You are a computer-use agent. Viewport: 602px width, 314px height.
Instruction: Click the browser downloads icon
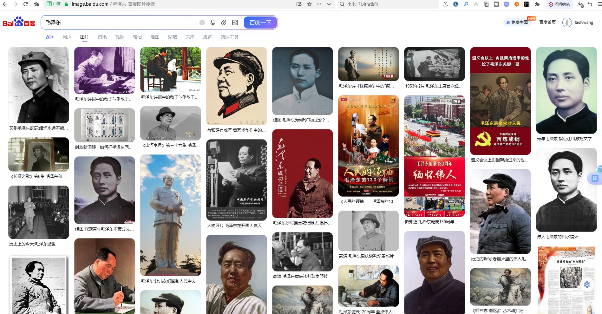(x=580, y=4)
